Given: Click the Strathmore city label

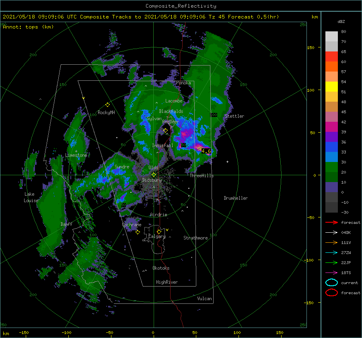Looking at the screenshot, I should pos(195,238).
